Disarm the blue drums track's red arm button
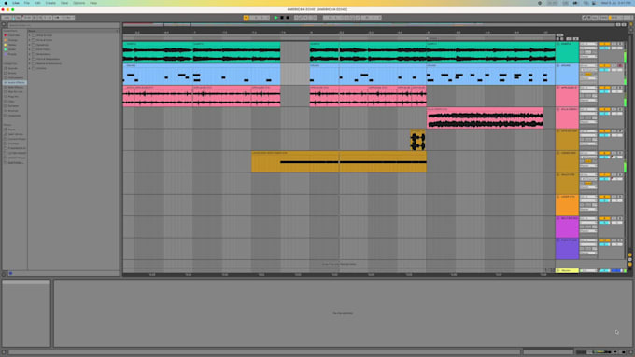 (620, 65)
